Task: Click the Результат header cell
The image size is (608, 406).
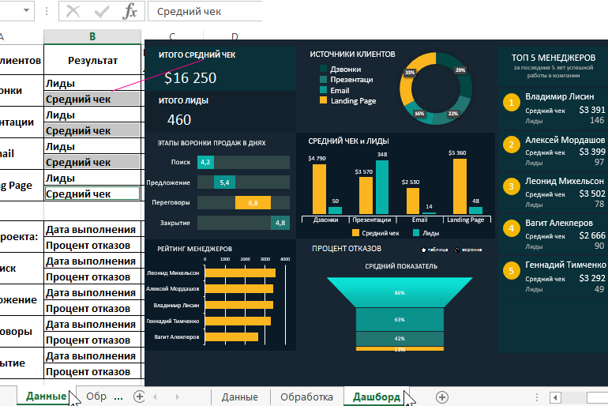Action: (92, 60)
